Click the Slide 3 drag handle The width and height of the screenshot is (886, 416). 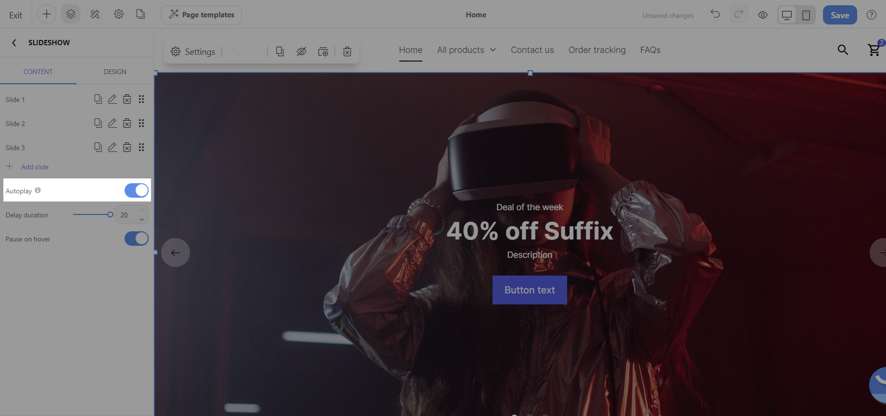point(141,147)
